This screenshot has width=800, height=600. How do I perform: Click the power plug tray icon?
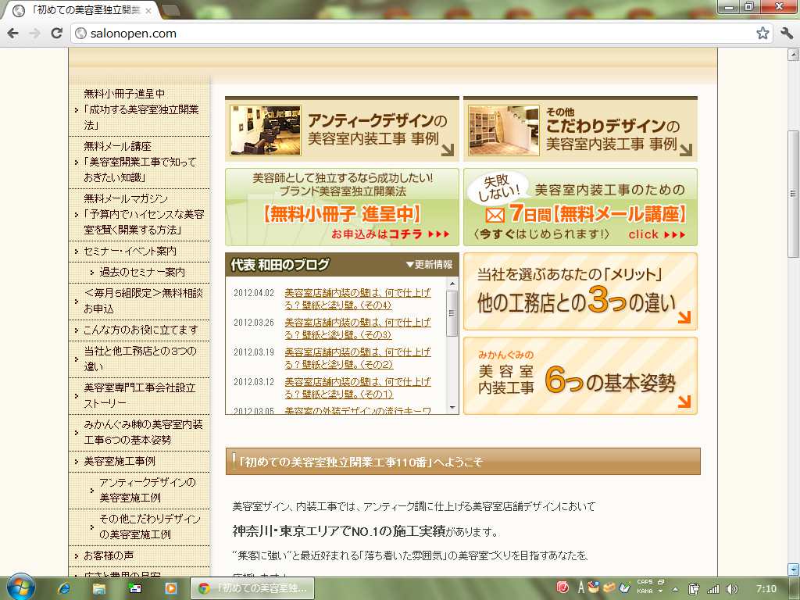pos(694,589)
